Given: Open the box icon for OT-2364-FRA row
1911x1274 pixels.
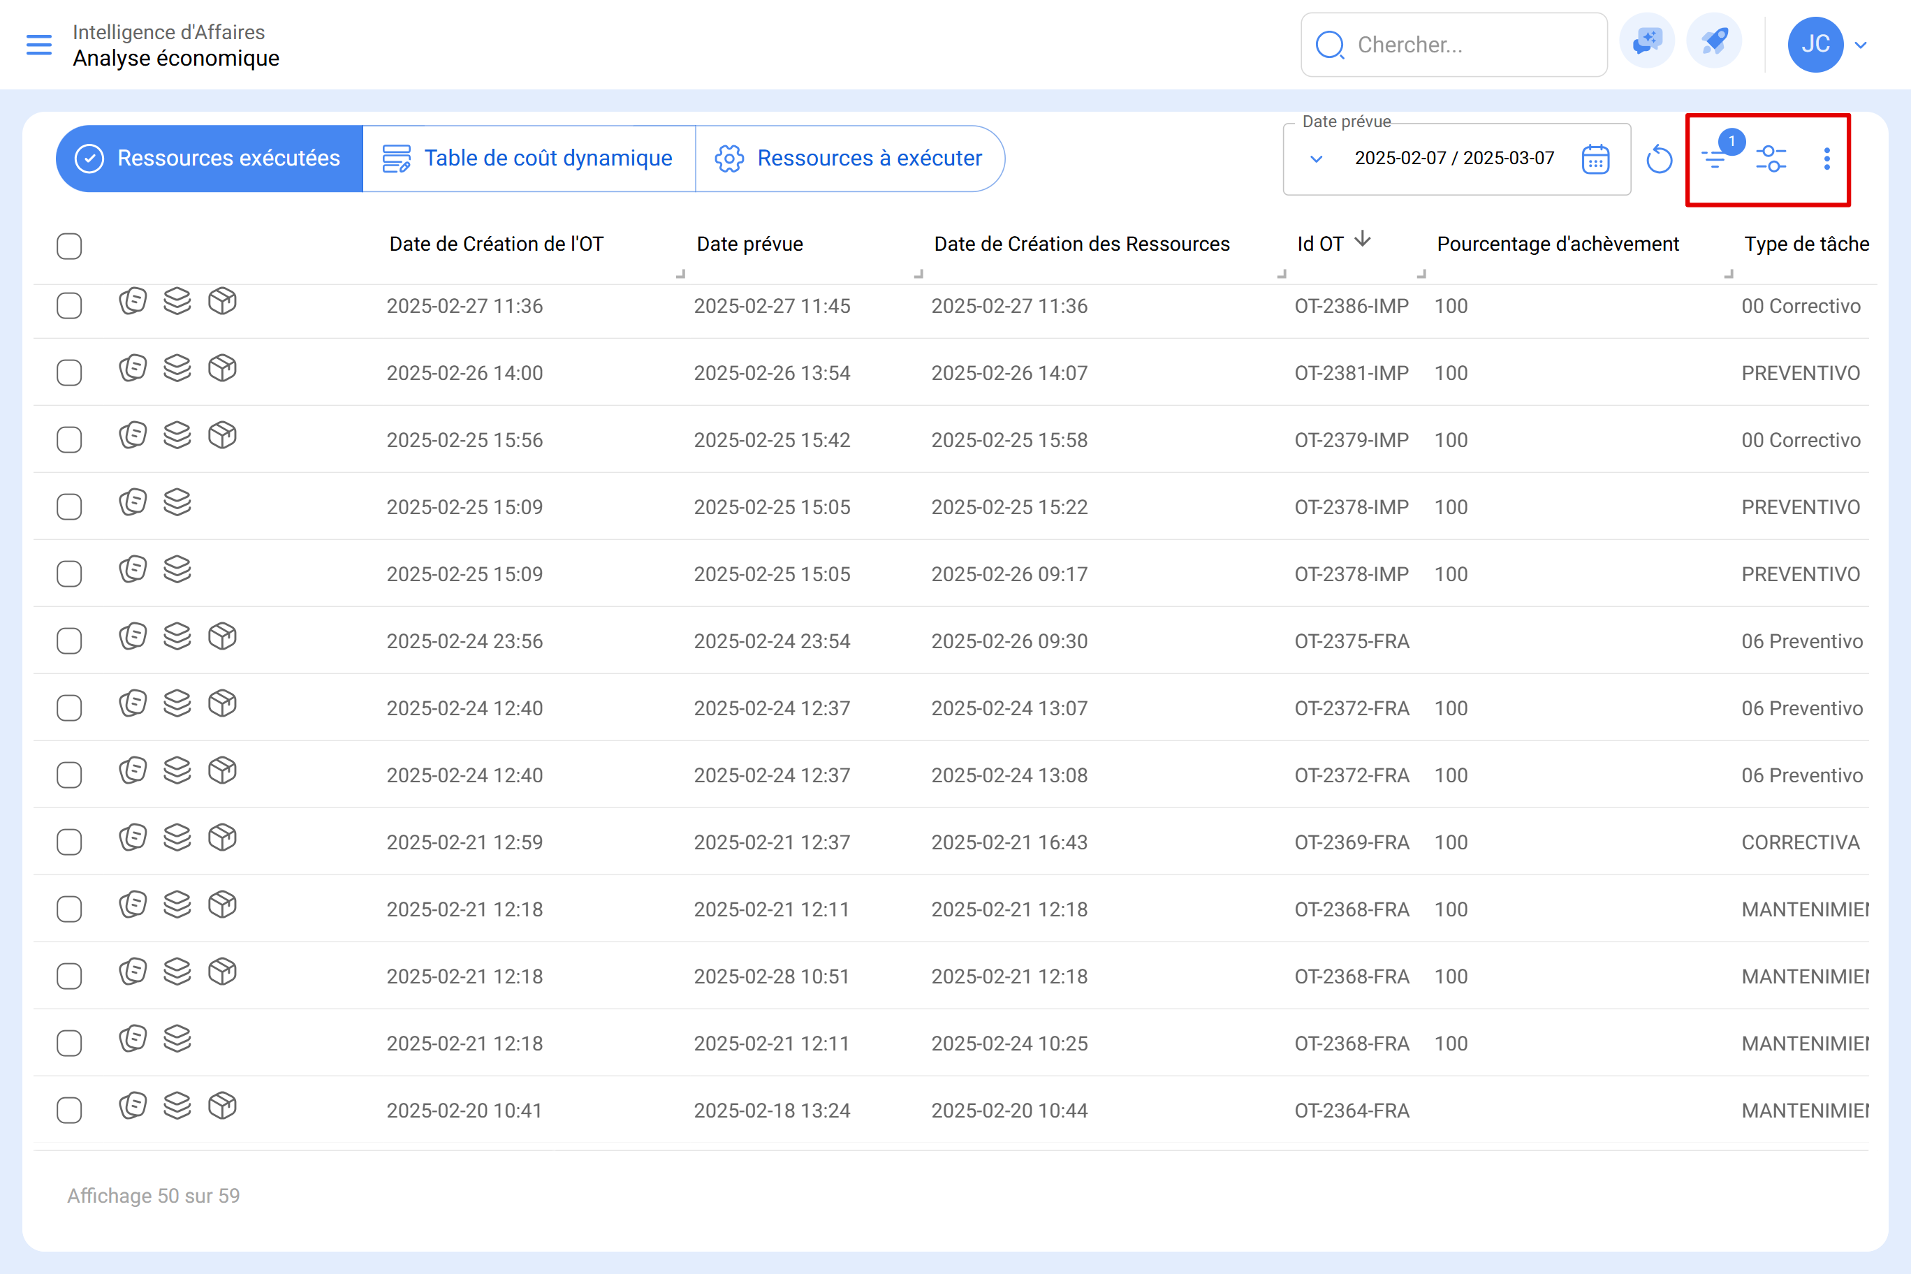Looking at the screenshot, I should [222, 1106].
